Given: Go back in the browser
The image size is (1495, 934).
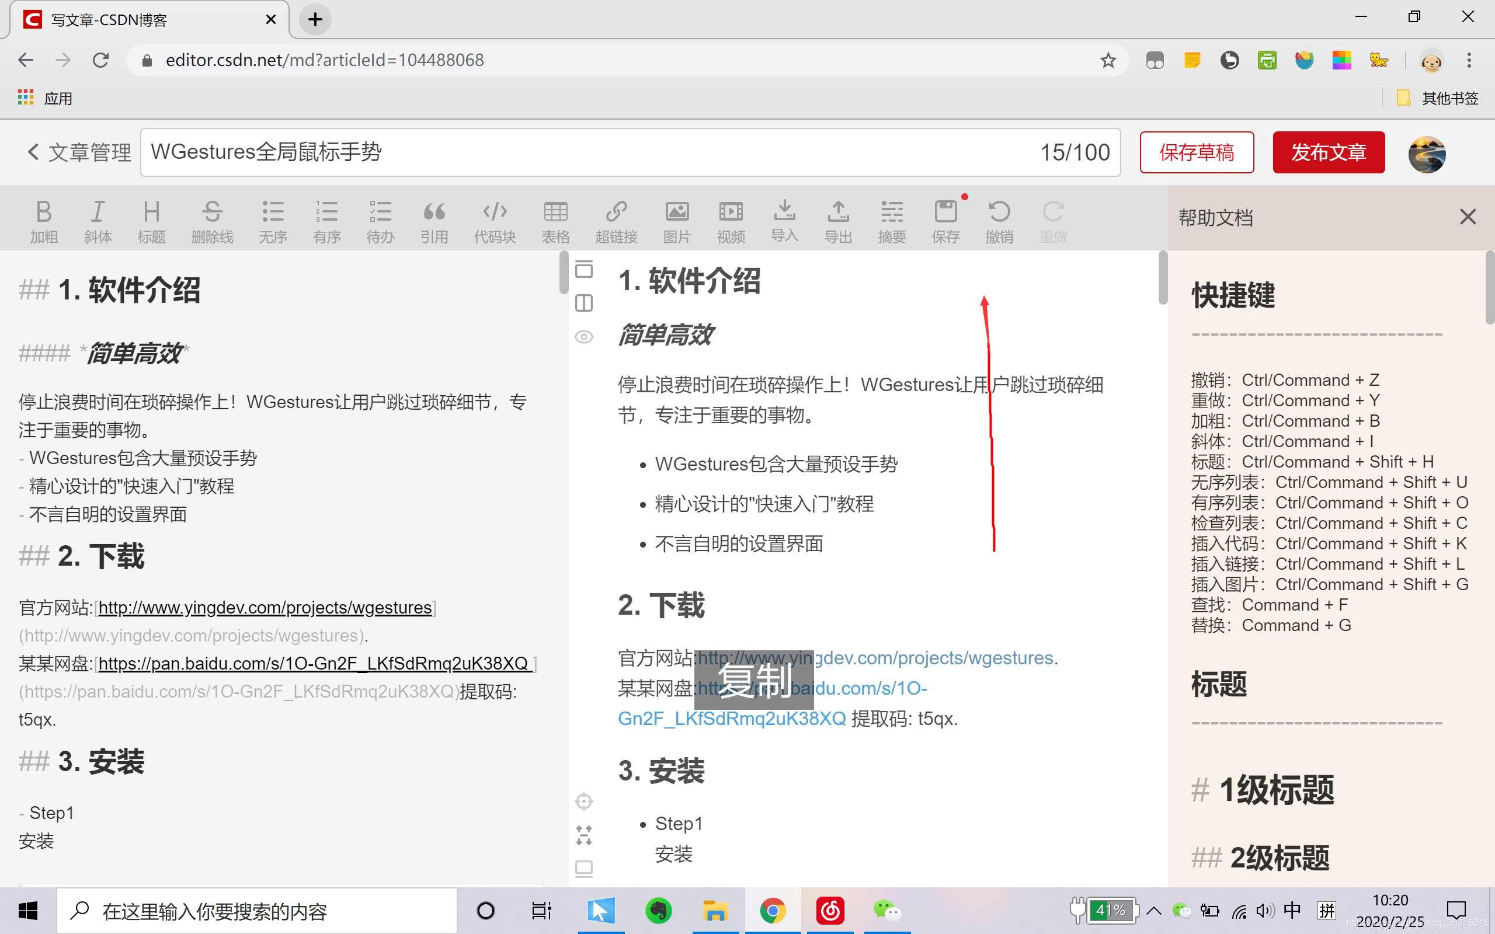Looking at the screenshot, I should click(x=25, y=60).
